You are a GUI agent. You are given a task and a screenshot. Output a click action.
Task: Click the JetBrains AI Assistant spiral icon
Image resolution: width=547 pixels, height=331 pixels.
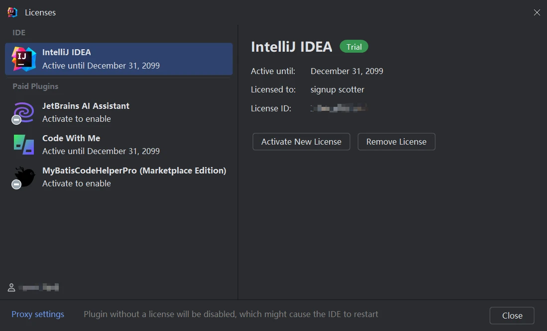23,112
